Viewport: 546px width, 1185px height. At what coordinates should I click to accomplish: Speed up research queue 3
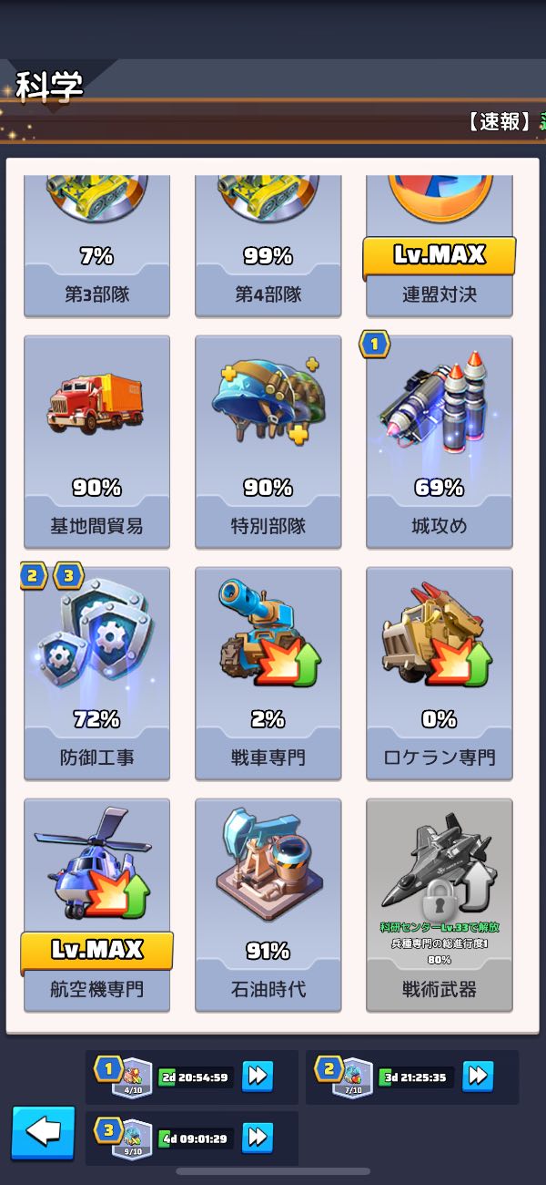[258, 1138]
